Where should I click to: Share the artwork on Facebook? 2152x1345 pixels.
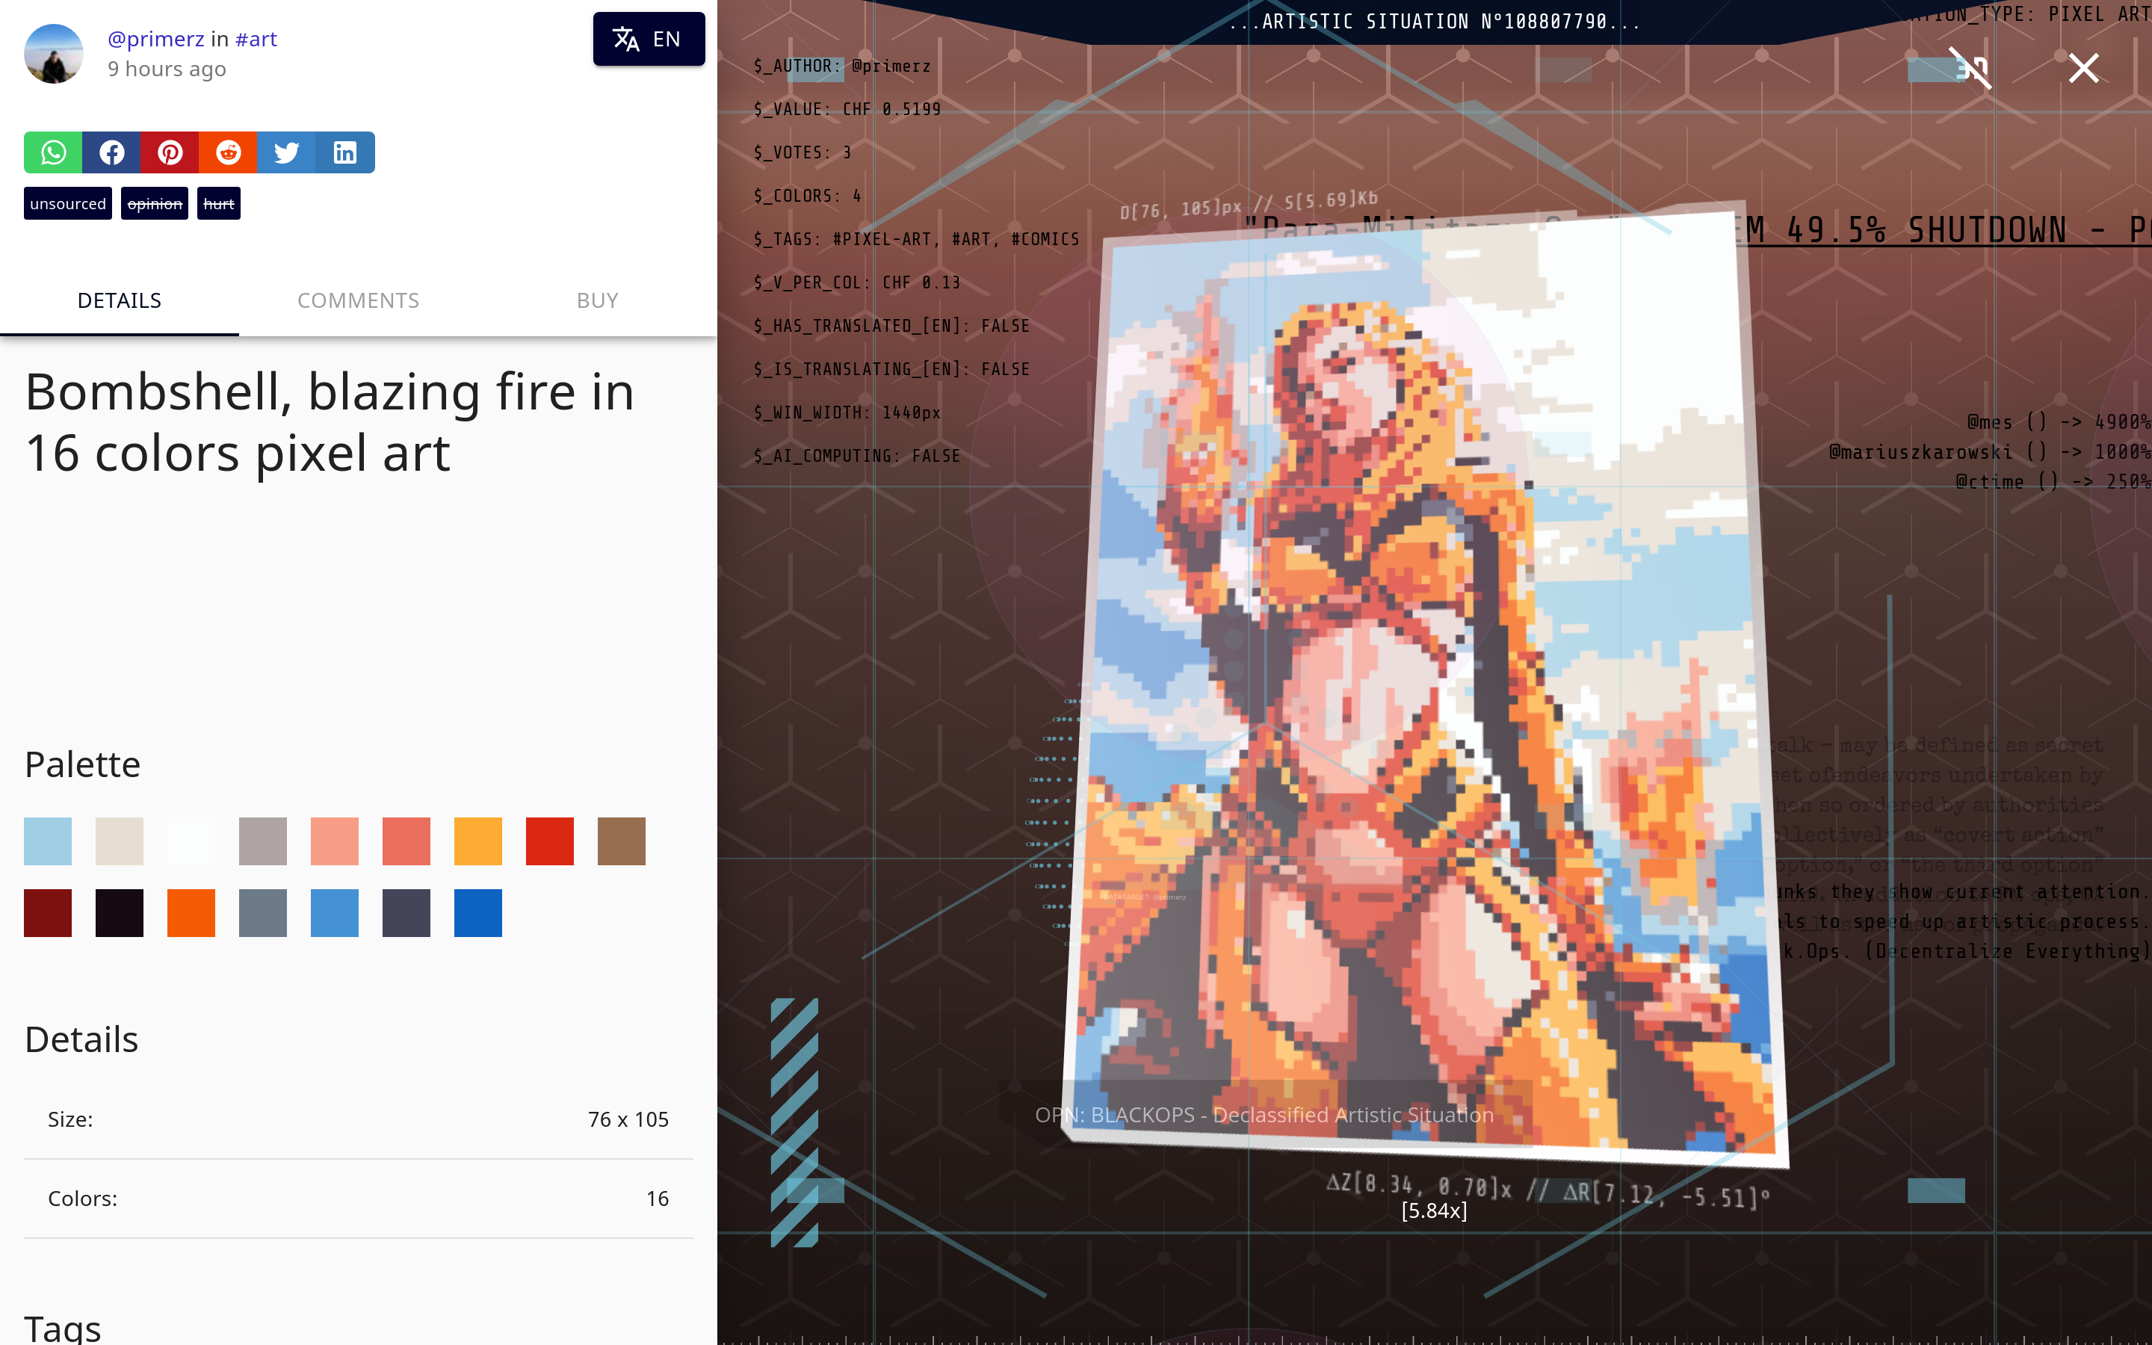point(111,152)
